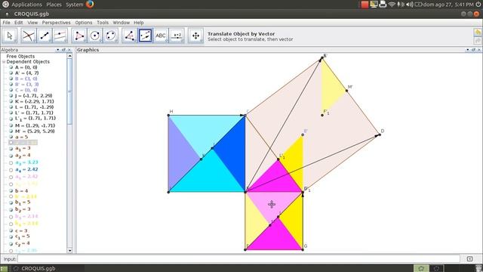483x272 pixels.
Task: Close the Algebra view panel
Action: (69, 50)
